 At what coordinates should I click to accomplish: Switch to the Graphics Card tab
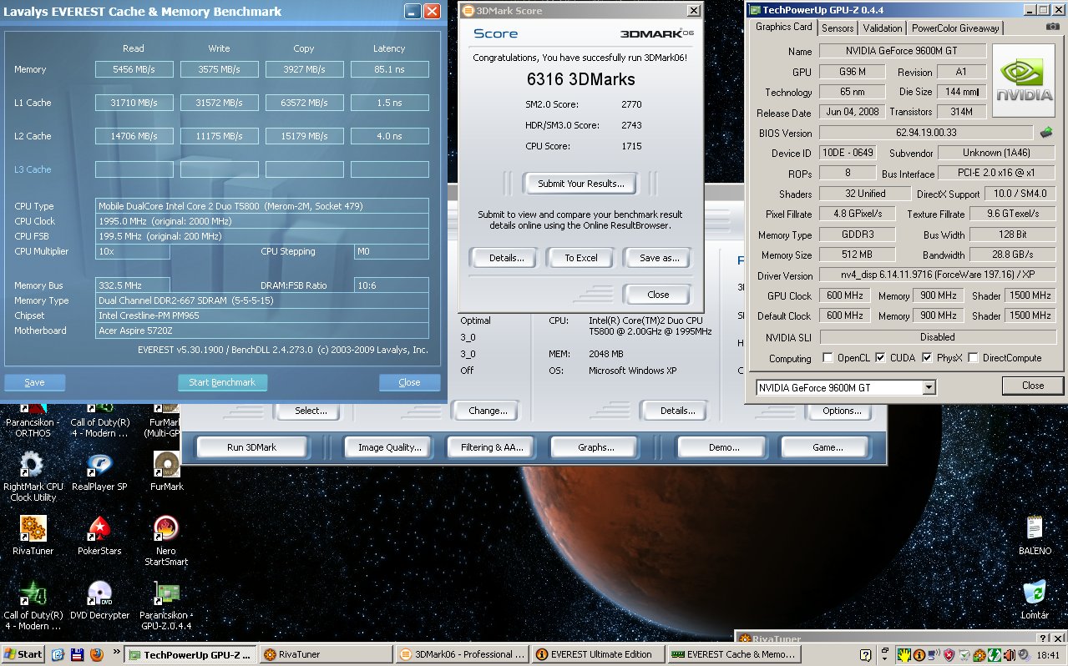click(x=783, y=27)
